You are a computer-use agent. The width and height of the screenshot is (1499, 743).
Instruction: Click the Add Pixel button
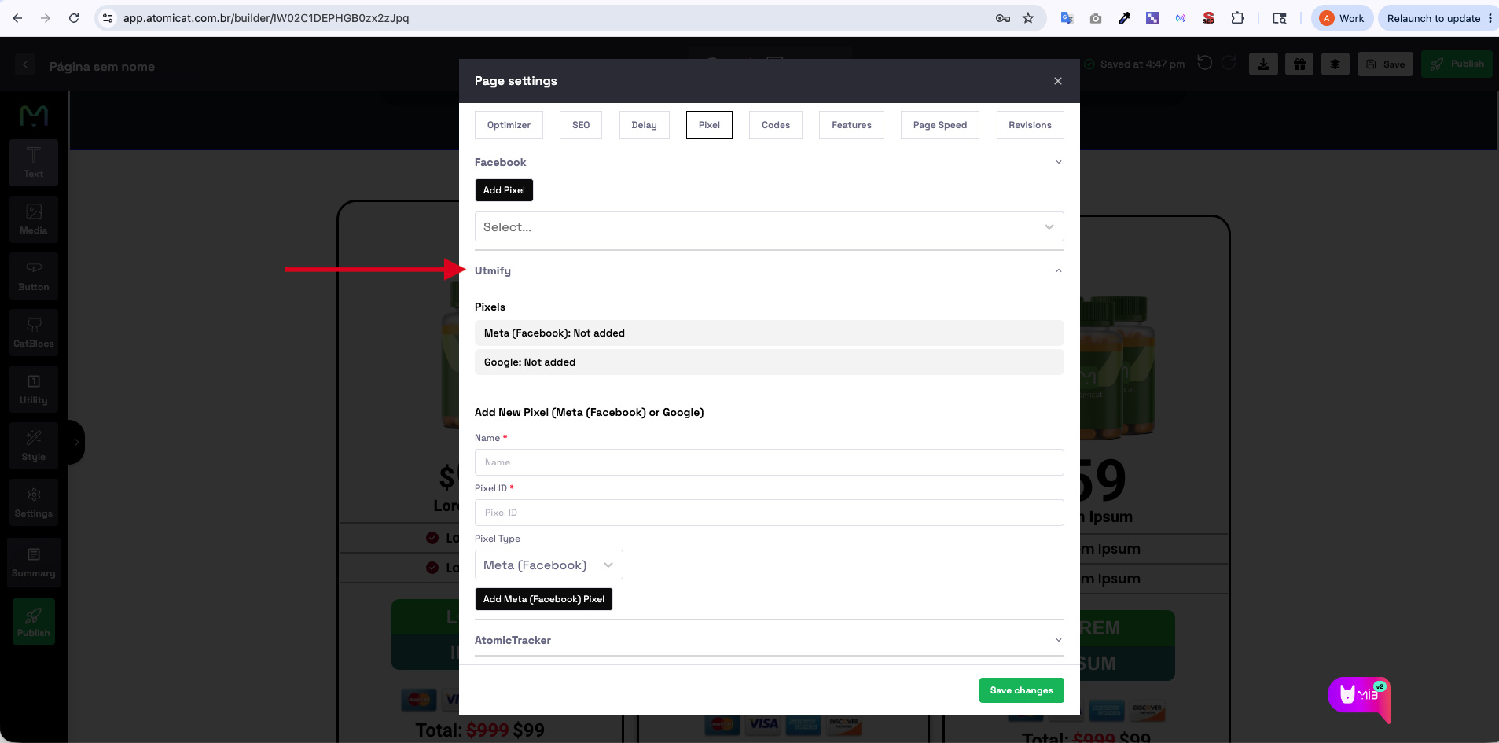click(x=504, y=190)
